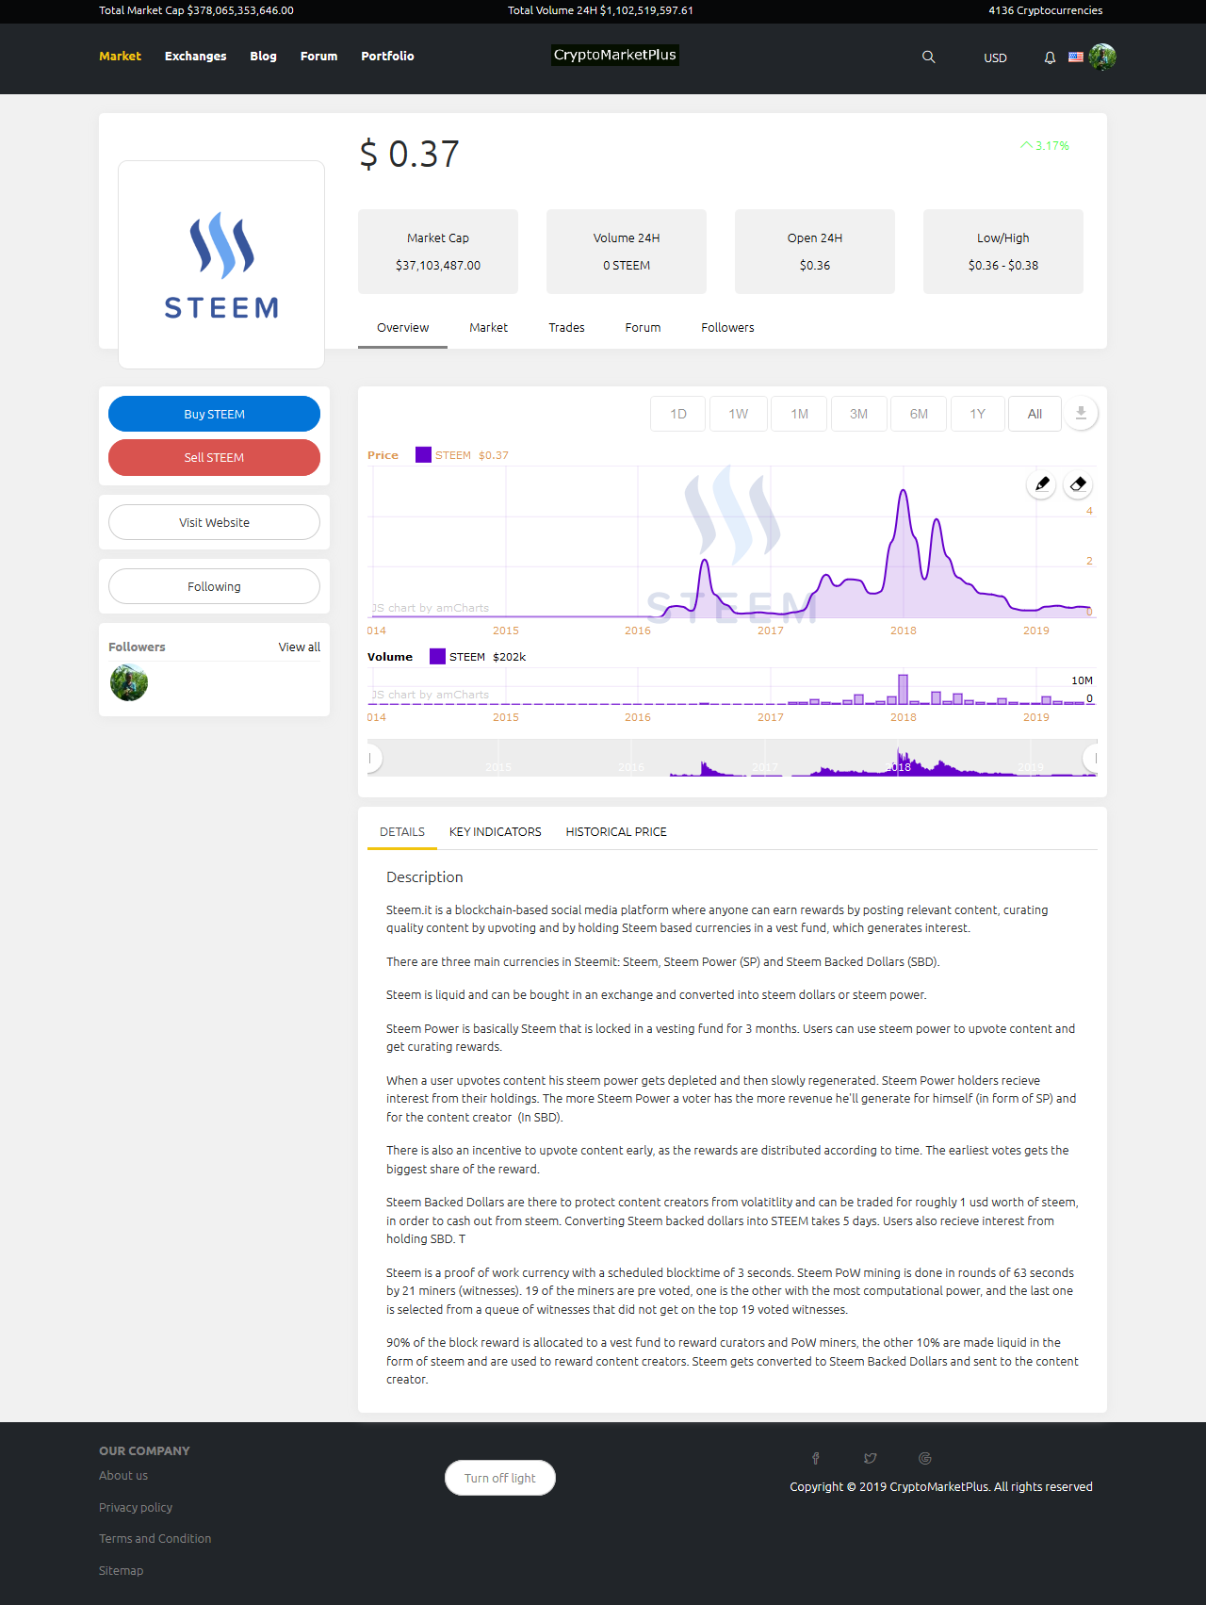Open the Facebook icon in footer
This screenshot has height=1605, width=1206.
[x=816, y=1458]
